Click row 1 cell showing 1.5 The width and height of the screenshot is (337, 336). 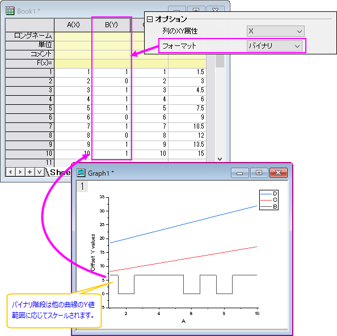(187, 72)
